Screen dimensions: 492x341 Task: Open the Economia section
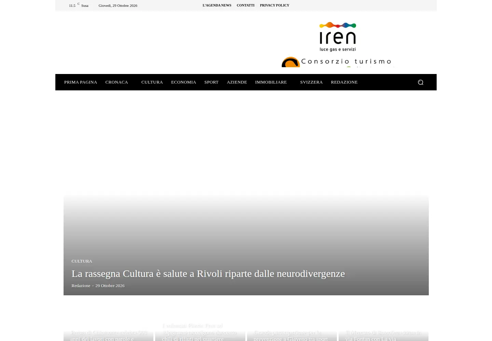pos(183,82)
